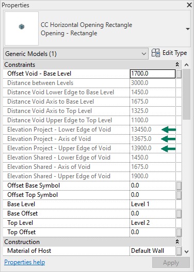The image size is (194, 272).
Task: Click the family preview thumbnail
Action: [22, 28]
